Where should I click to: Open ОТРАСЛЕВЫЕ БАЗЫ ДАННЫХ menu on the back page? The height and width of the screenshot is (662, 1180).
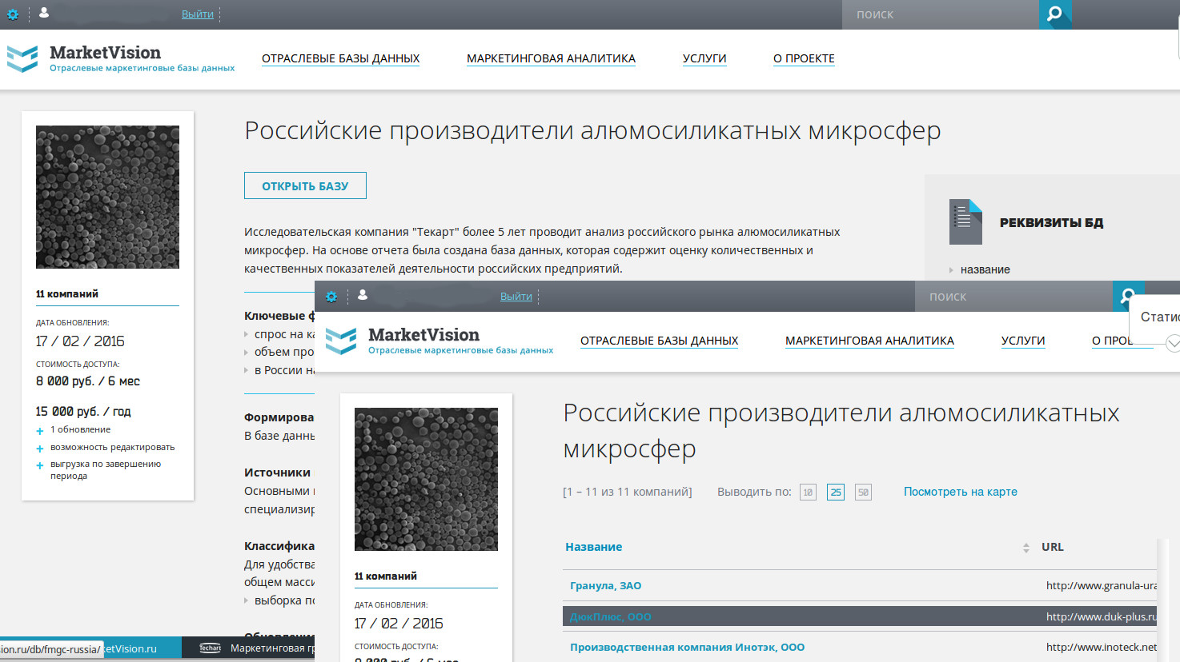point(341,58)
